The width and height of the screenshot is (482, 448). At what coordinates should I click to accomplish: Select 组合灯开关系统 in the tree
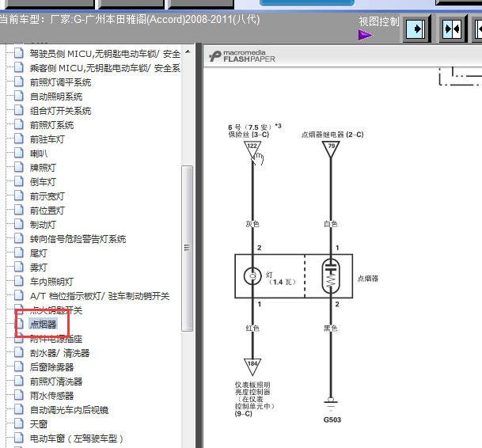(61, 111)
